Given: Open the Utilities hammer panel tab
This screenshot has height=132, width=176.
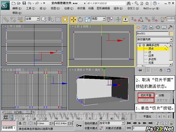Looking at the screenshot, I should tap(170, 27).
